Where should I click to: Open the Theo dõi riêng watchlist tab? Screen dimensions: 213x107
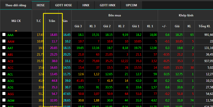16,5
